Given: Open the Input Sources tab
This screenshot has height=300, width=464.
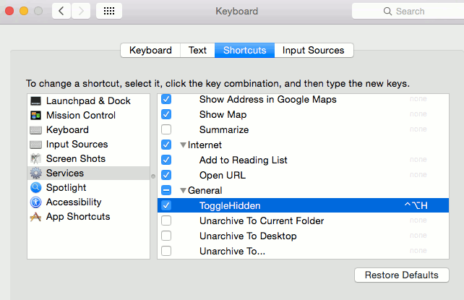Looking at the screenshot, I should coord(314,51).
